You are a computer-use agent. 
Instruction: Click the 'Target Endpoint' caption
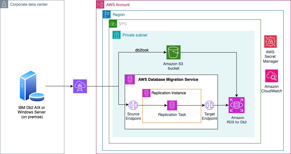[x=210, y=116]
